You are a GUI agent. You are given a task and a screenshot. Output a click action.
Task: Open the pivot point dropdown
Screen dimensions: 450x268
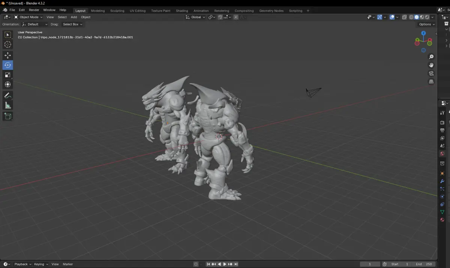[212, 17]
